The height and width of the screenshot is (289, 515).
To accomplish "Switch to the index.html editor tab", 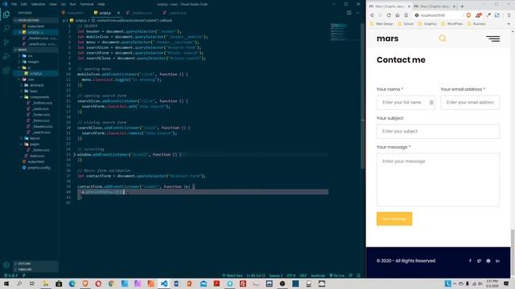I will (75, 13).
